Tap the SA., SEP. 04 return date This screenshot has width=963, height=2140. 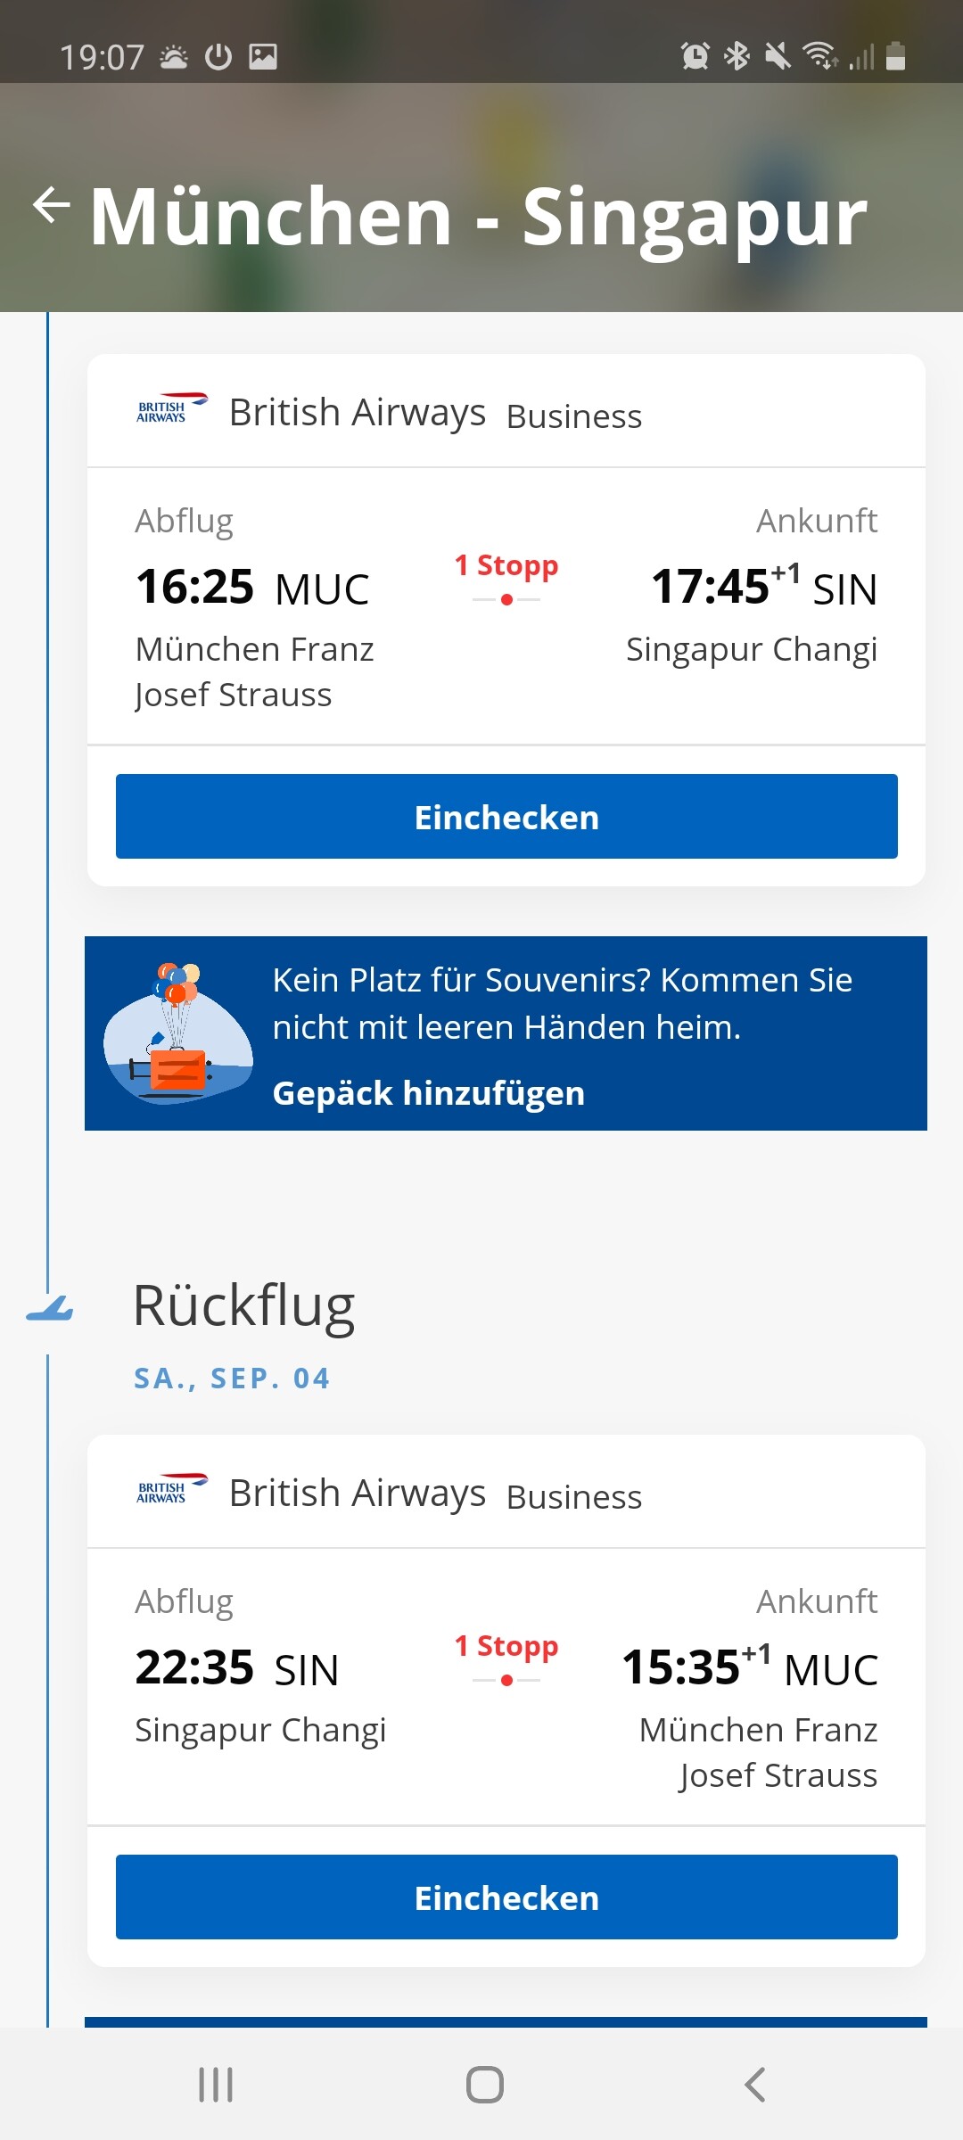point(232,1379)
